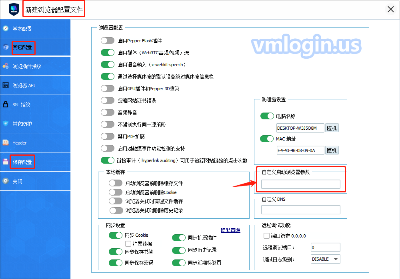Check the 端口绑定 0.0.0.0 checkbox

(266, 236)
